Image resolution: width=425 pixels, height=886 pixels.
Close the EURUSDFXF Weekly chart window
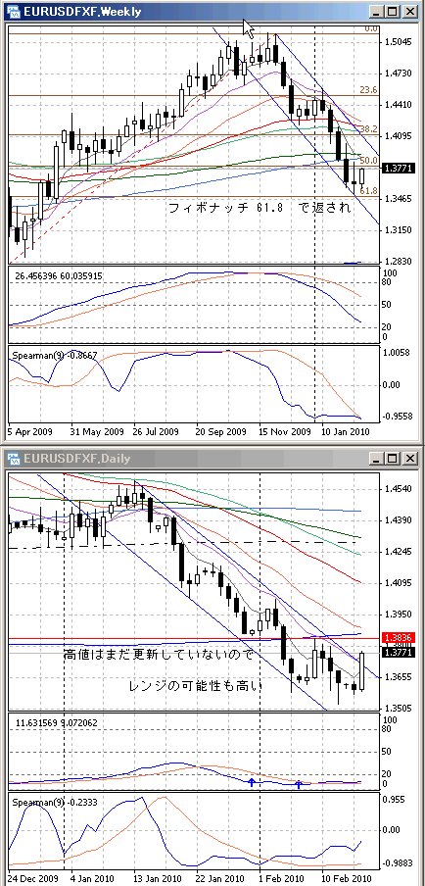pos(409,12)
